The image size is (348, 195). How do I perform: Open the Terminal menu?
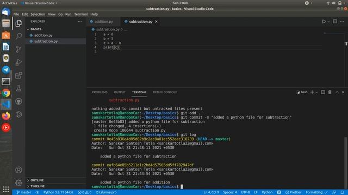coord(81,14)
